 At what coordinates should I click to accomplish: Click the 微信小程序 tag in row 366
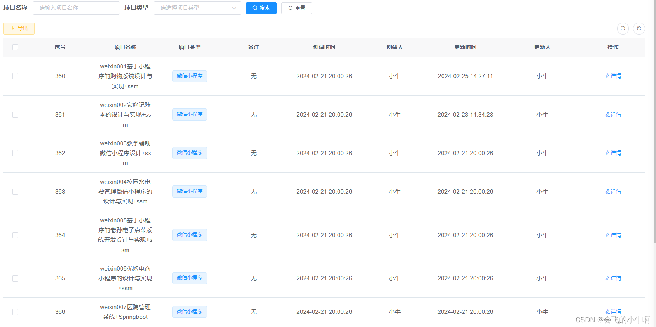190,312
